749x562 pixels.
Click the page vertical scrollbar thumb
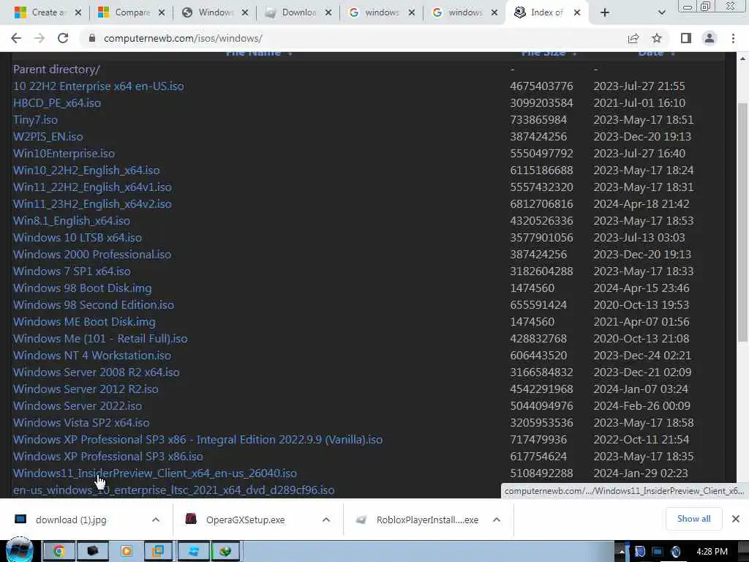click(742, 222)
